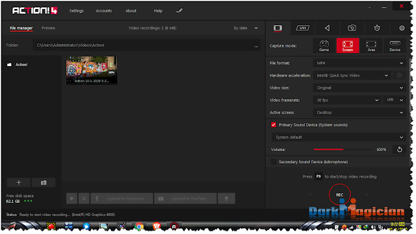
Task: Uncheck Primary Sound Device checkbox
Action: pos(273,125)
